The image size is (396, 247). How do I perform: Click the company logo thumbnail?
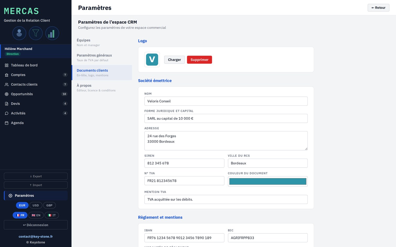[x=152, y=60]
